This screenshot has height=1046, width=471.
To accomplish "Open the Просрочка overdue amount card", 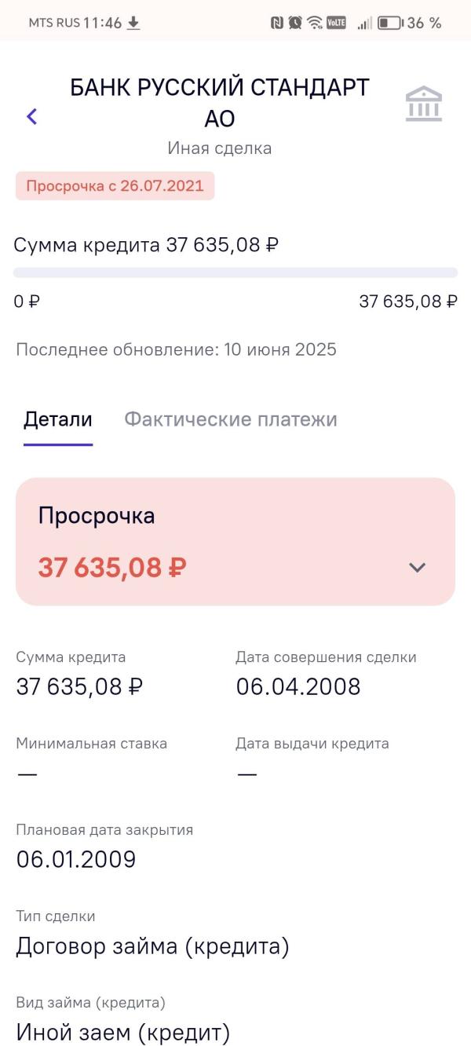I will click(x=235, y=542).
